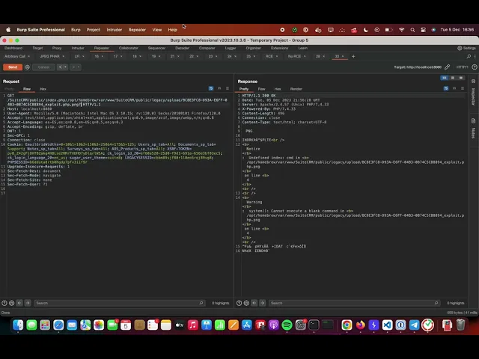The height and width of the screenshot is (359, 479).
Task: Show response in Render view
Action: (296, 89)
